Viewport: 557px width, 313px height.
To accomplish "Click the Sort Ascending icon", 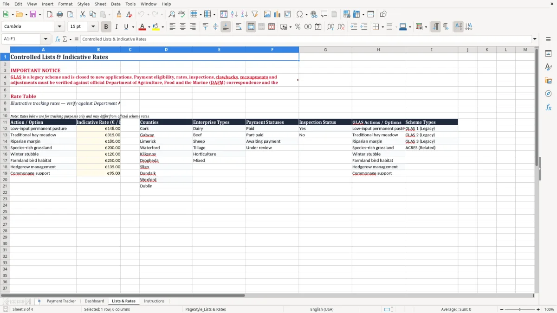I will [234, 14].
